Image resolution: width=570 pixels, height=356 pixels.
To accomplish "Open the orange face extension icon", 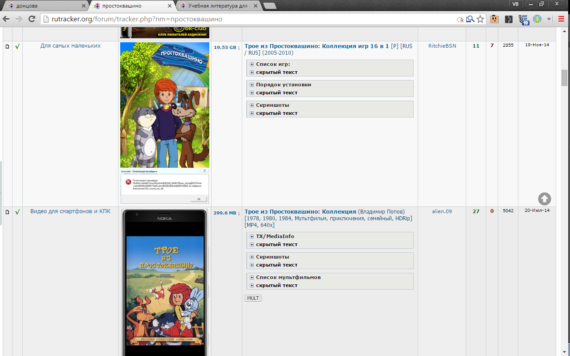I will click(x=494, y=19).
